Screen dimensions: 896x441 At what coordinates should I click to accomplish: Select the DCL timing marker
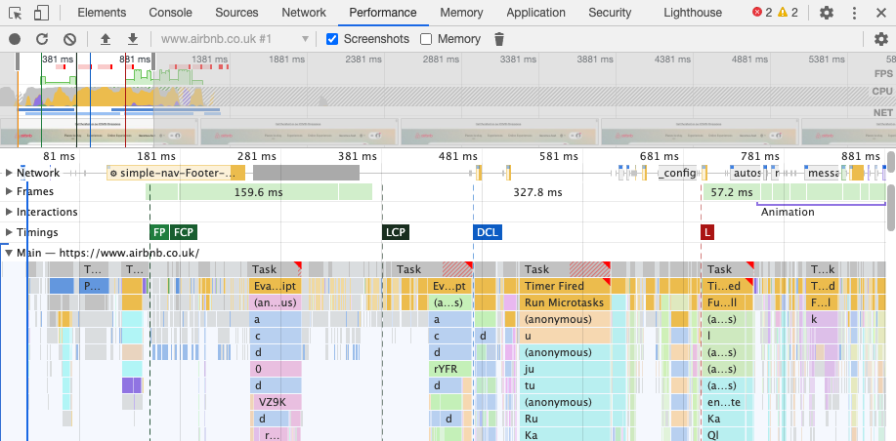pyautogui.click(x=488, y=232)
